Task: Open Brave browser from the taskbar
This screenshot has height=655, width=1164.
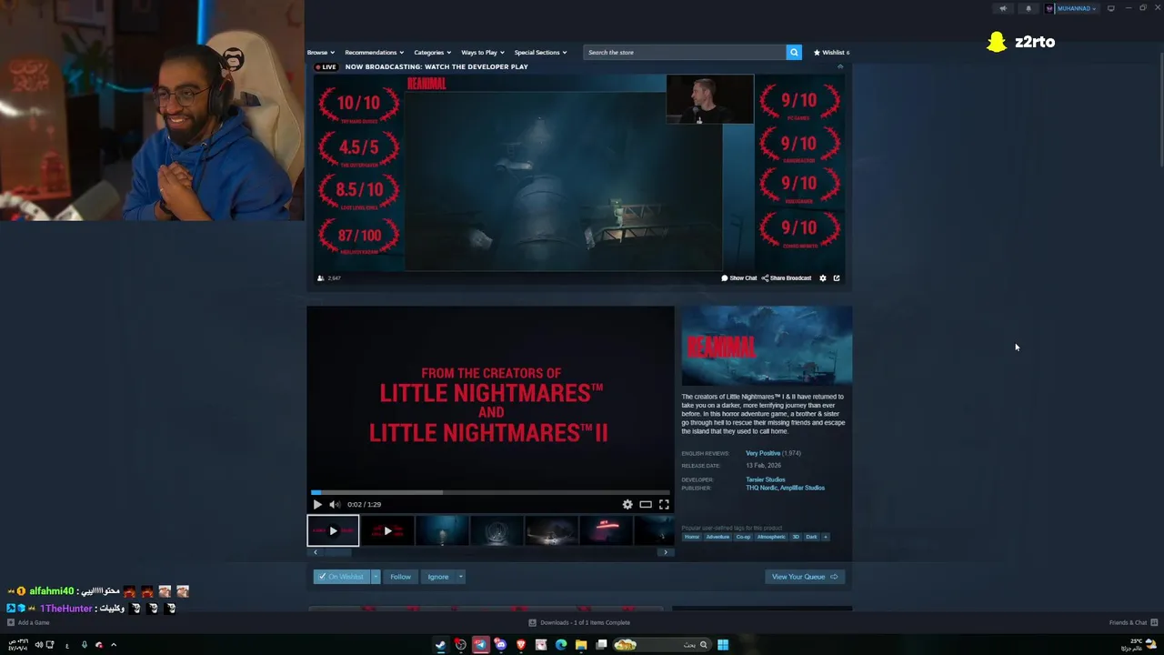Action: pos(520,644)
